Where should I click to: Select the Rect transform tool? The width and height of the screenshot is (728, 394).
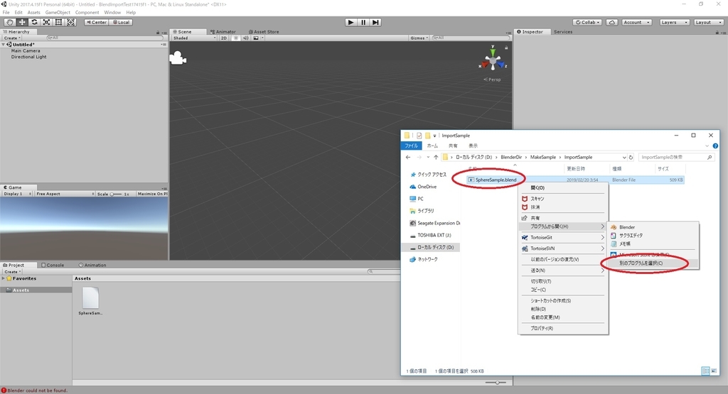click(x=58, y=22)
